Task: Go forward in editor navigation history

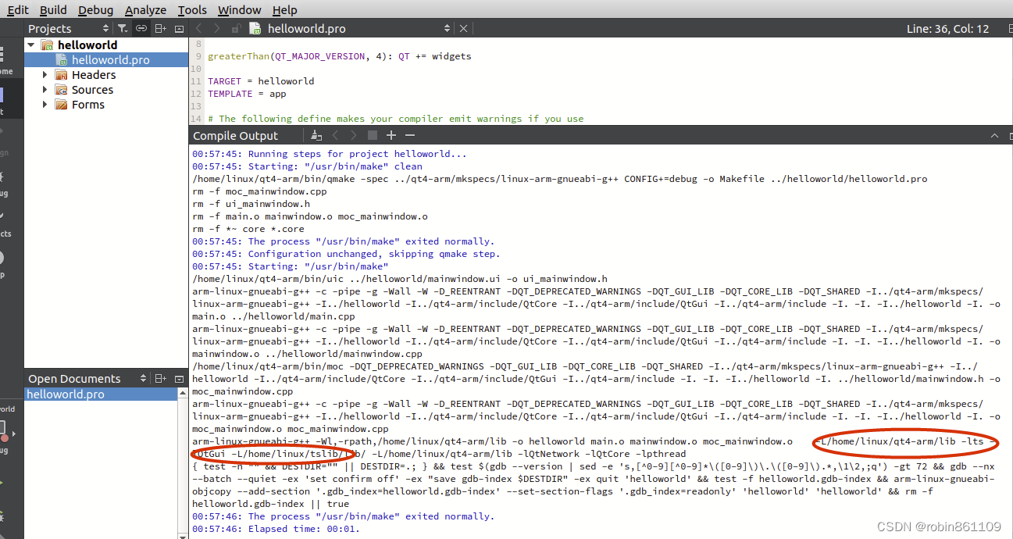Action: click(x=217, y=28)
